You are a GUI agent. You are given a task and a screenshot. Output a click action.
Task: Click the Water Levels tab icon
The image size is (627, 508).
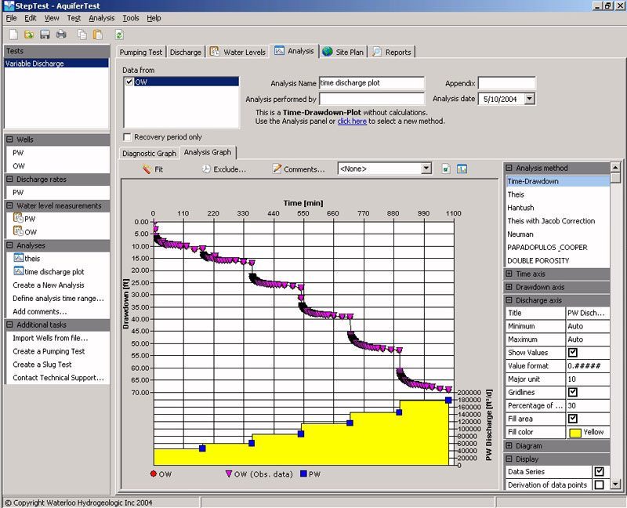click(x=215, y=51)
